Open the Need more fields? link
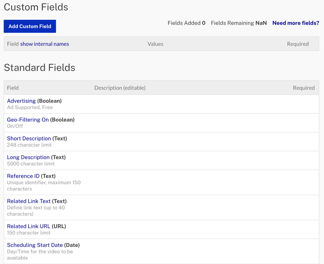This screenshot has width=324, height=264. [296, 23]
